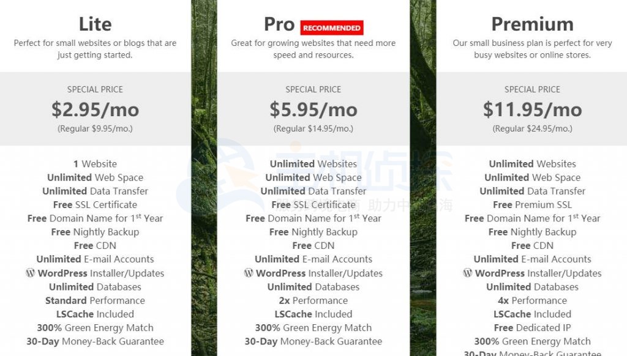This screenshot has width=627, height=356.
Task: Click 2x Performance in the Pro plan
Action: tap(313, 301)
